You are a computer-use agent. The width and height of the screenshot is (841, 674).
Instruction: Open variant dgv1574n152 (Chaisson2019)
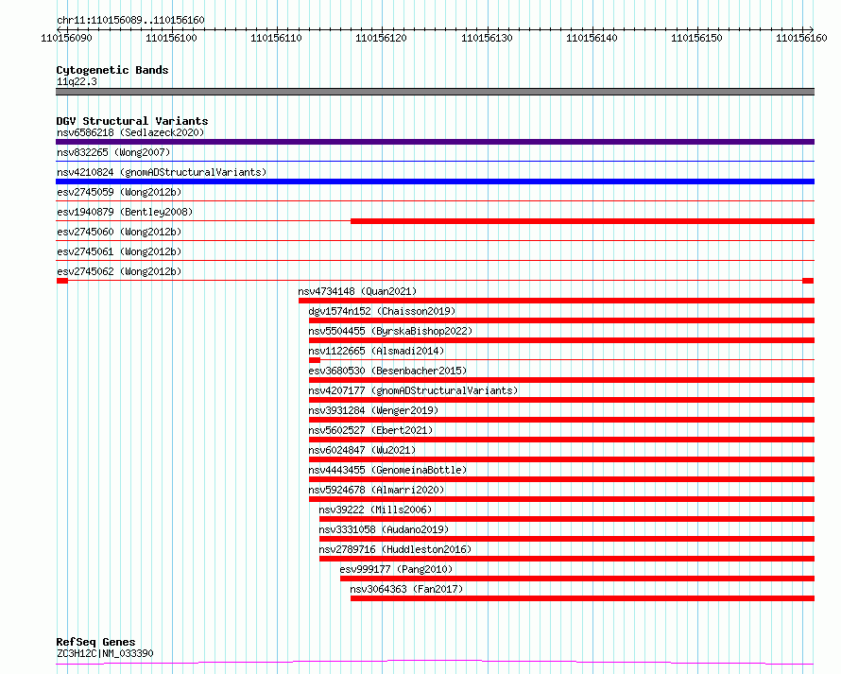382,311
